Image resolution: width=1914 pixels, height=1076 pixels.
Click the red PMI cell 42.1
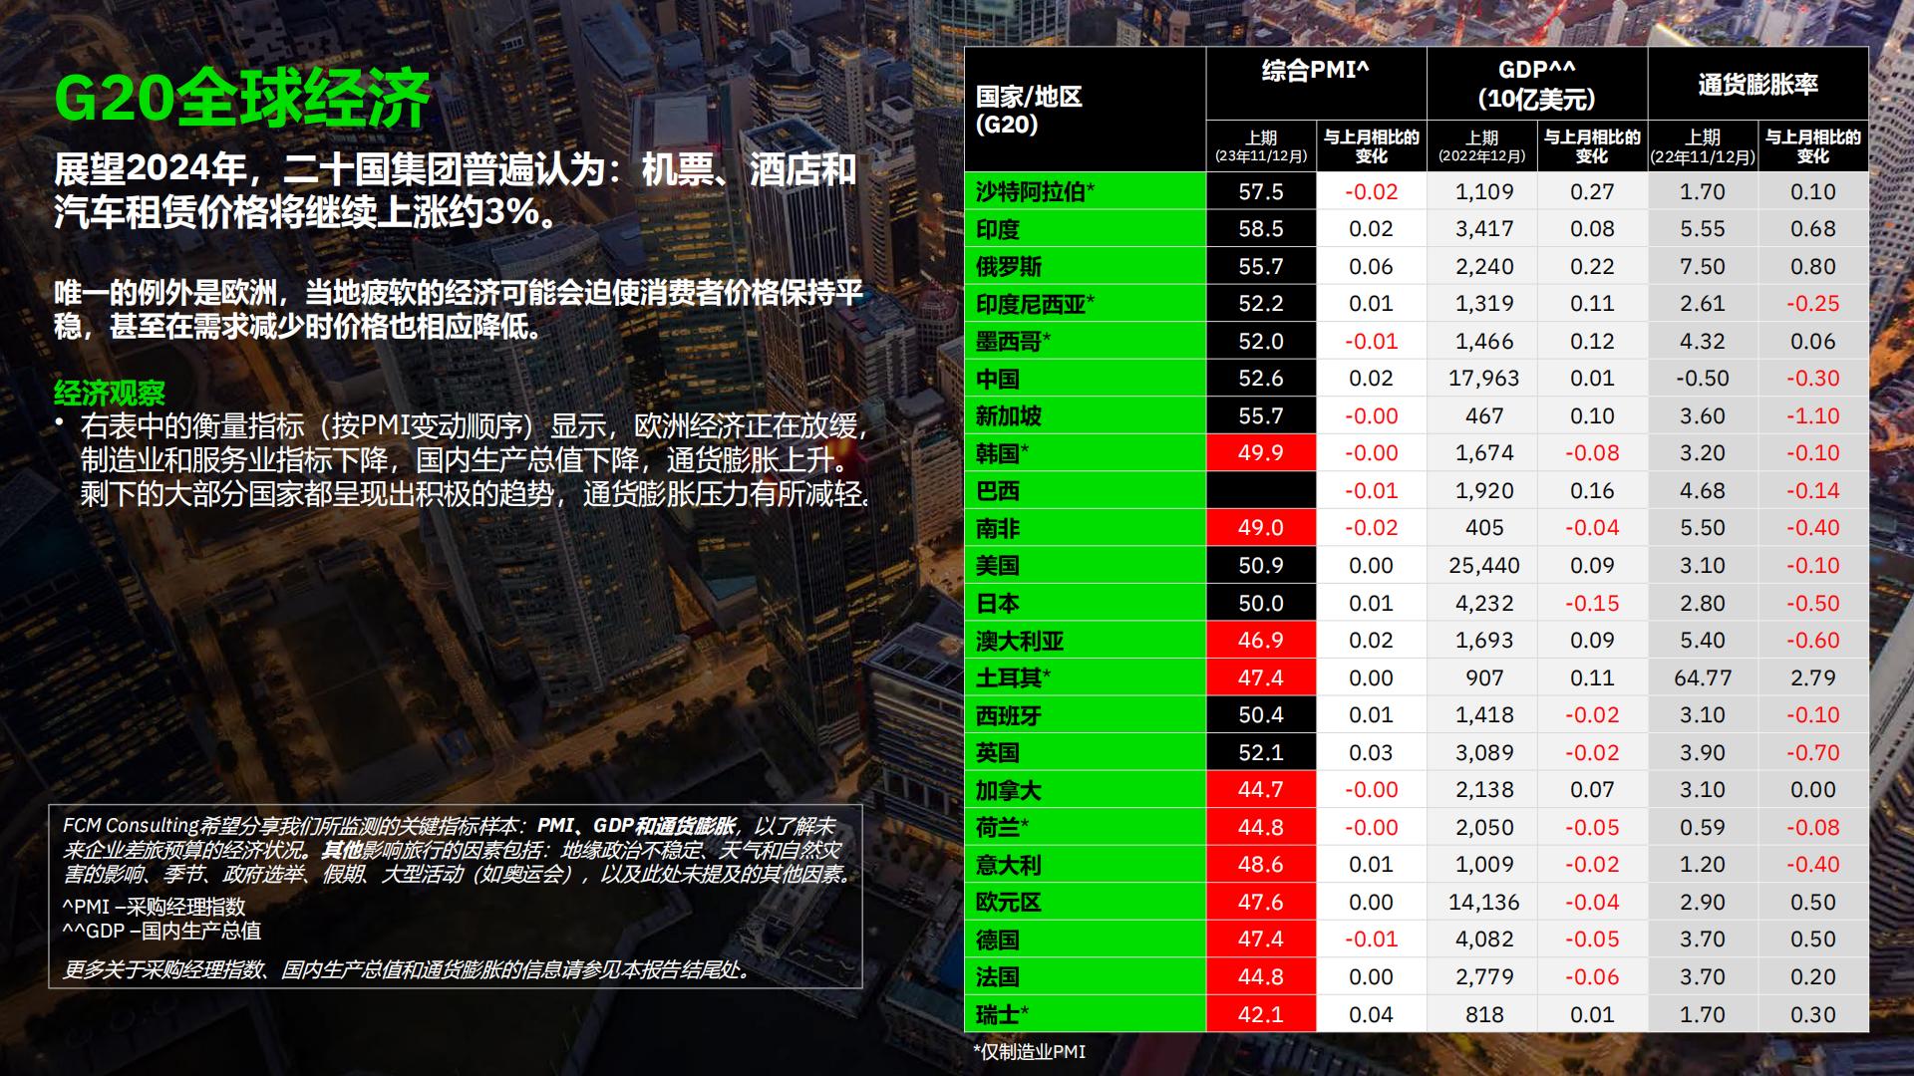pos(1261,1014)
